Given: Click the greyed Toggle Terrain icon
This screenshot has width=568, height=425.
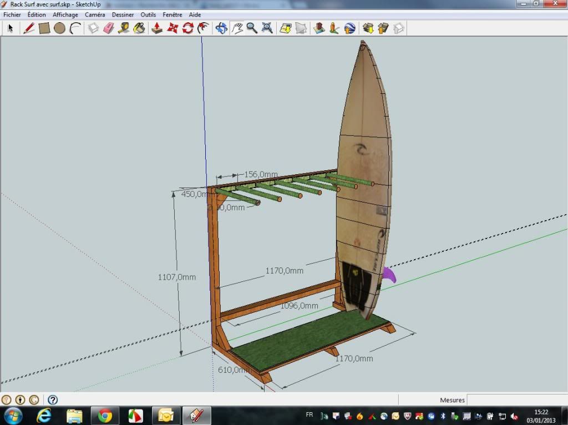Looking at the screenshot, I should (x=301, y=28).
